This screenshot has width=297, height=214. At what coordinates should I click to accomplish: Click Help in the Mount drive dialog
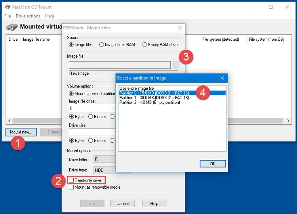point(154,203)
